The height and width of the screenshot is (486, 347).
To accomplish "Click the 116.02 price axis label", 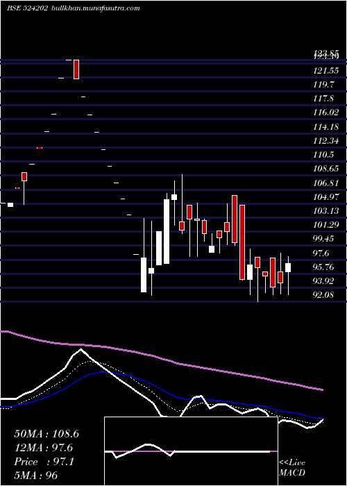I will (325, 112).
